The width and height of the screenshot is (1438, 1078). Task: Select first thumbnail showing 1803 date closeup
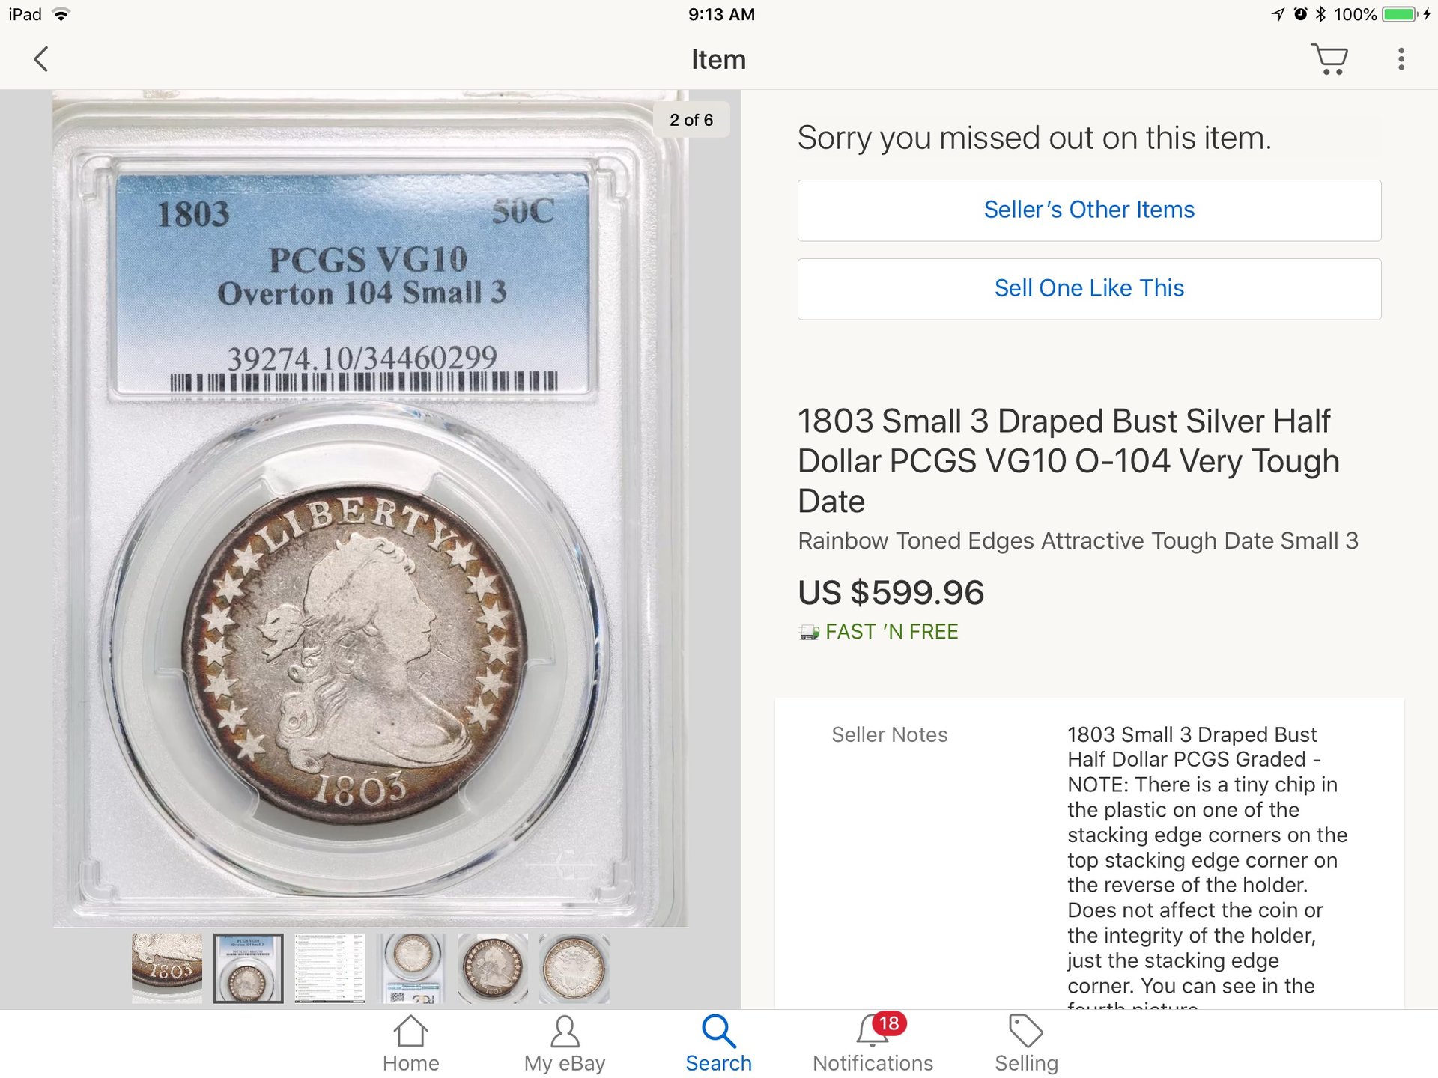(167, 968)
